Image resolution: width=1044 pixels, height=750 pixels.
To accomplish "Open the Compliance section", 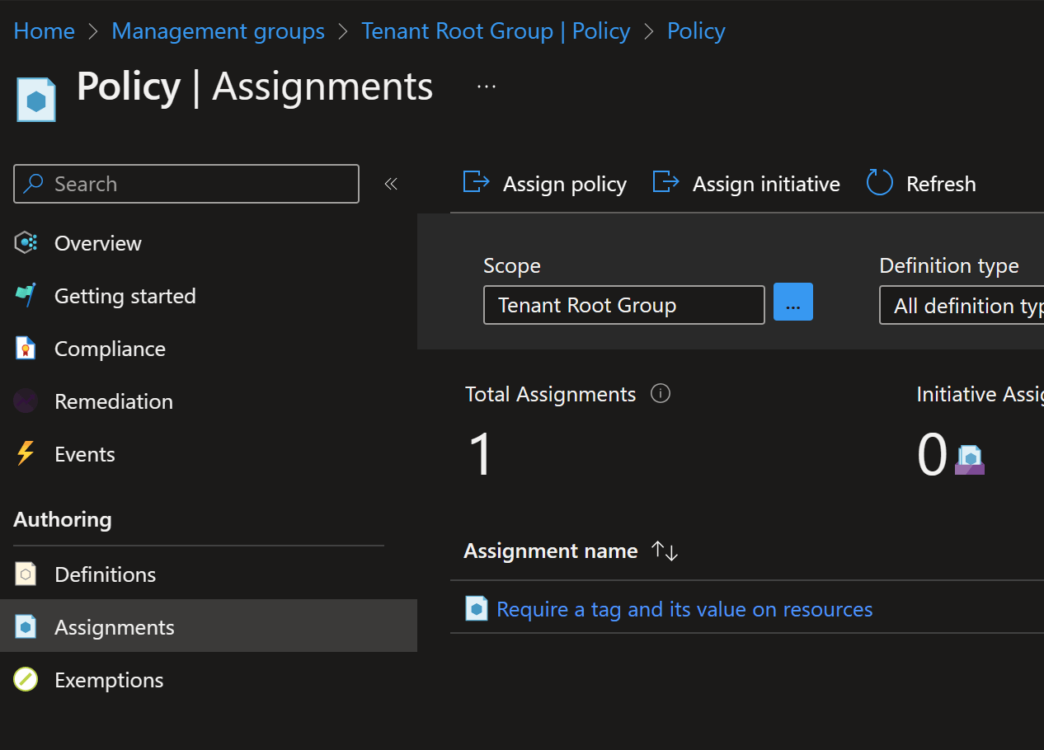I will pos(109,348).
